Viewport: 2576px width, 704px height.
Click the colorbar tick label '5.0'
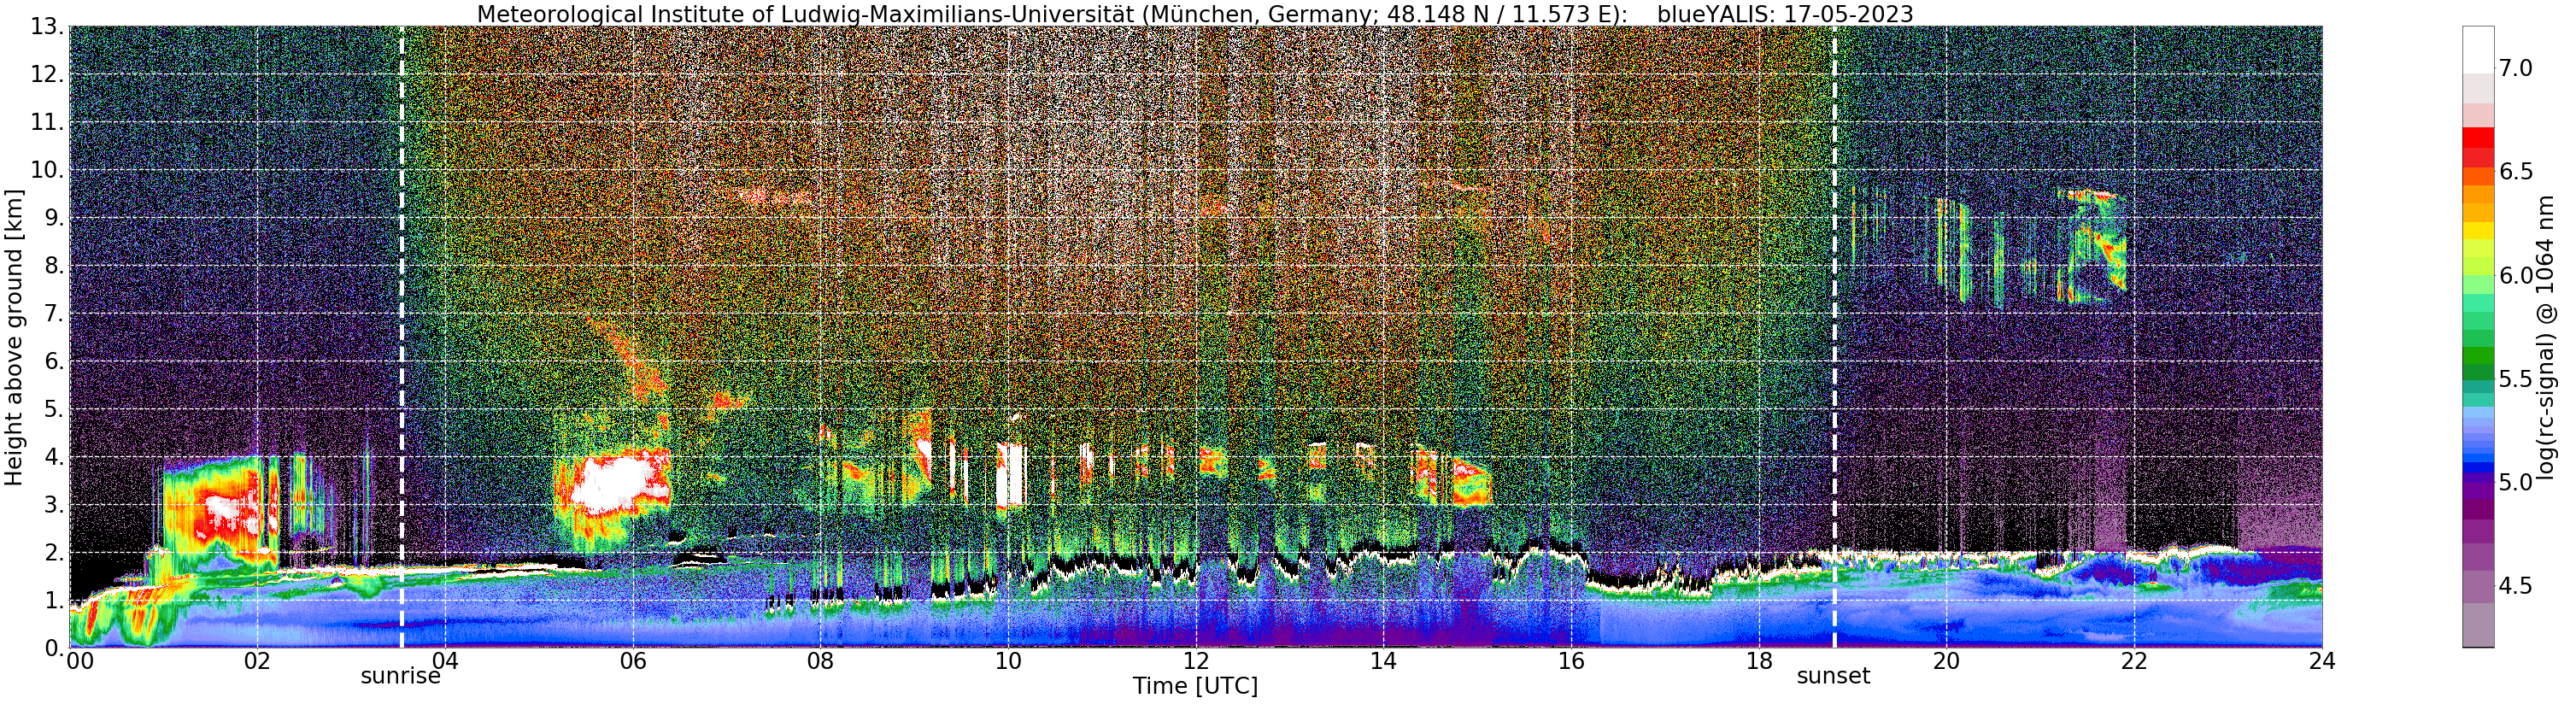(x=2515, y=482)
